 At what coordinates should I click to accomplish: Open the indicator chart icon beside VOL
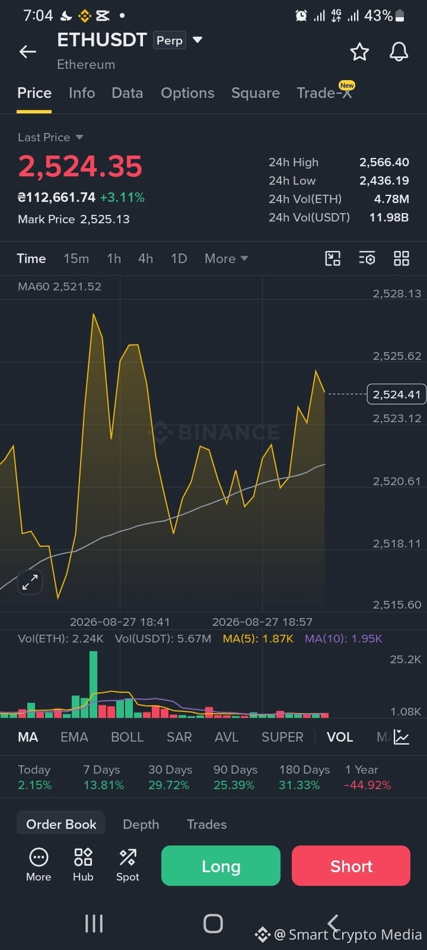401,737
